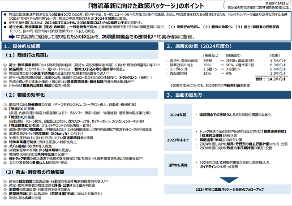Click the 4.5ポイント effect value
This screenshot has height=206, width=292.
point(278,61)
